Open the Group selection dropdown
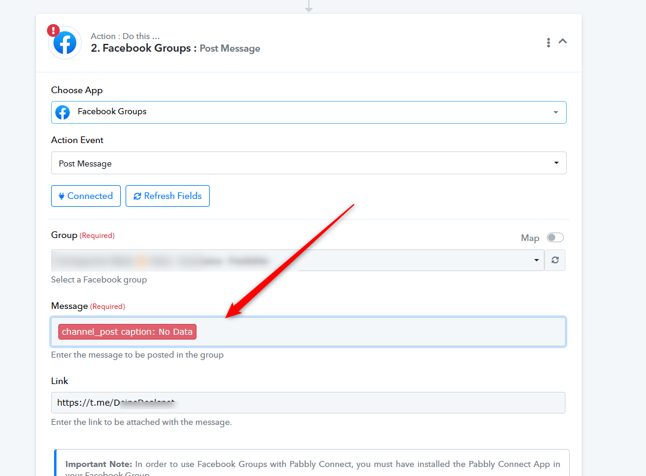 coord(297,260)
